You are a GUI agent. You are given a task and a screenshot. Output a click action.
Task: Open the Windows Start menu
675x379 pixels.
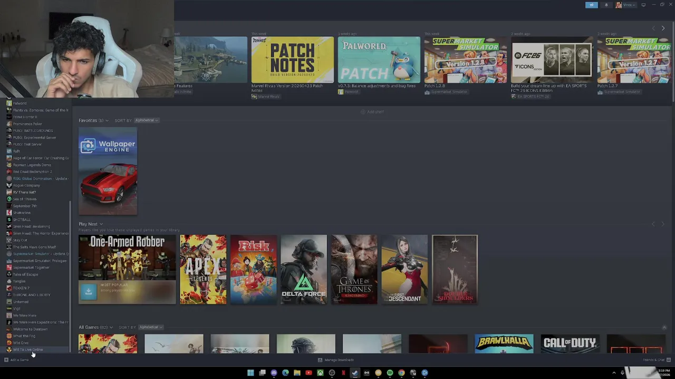point(250,373)
